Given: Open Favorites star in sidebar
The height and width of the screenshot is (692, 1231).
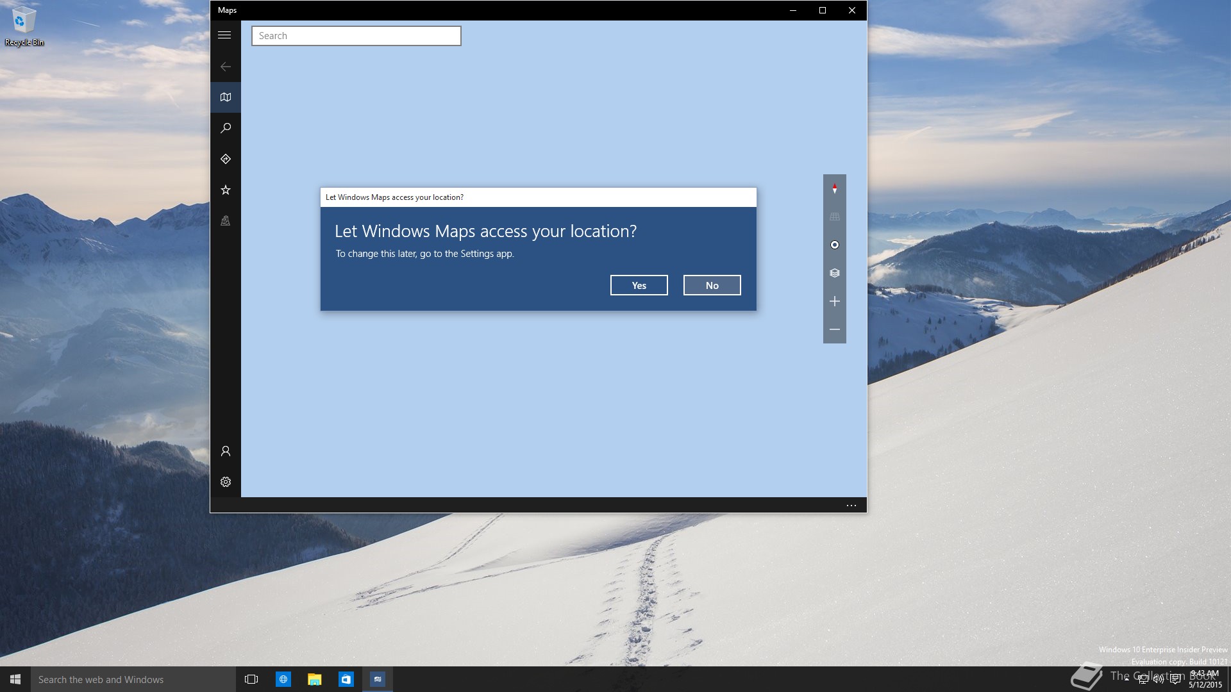Looking at the screenshot, I should click(x=225, y=190).
